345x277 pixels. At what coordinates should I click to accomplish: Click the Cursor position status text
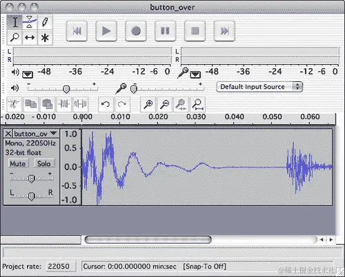pos(130,267)
